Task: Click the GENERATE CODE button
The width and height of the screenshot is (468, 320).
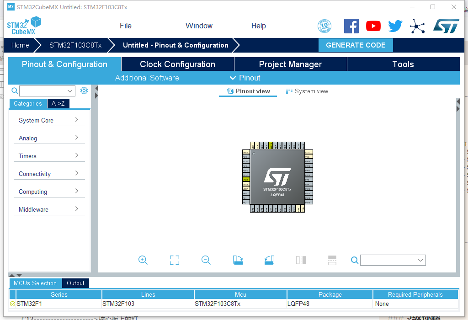Action: [x=356, y=45]
